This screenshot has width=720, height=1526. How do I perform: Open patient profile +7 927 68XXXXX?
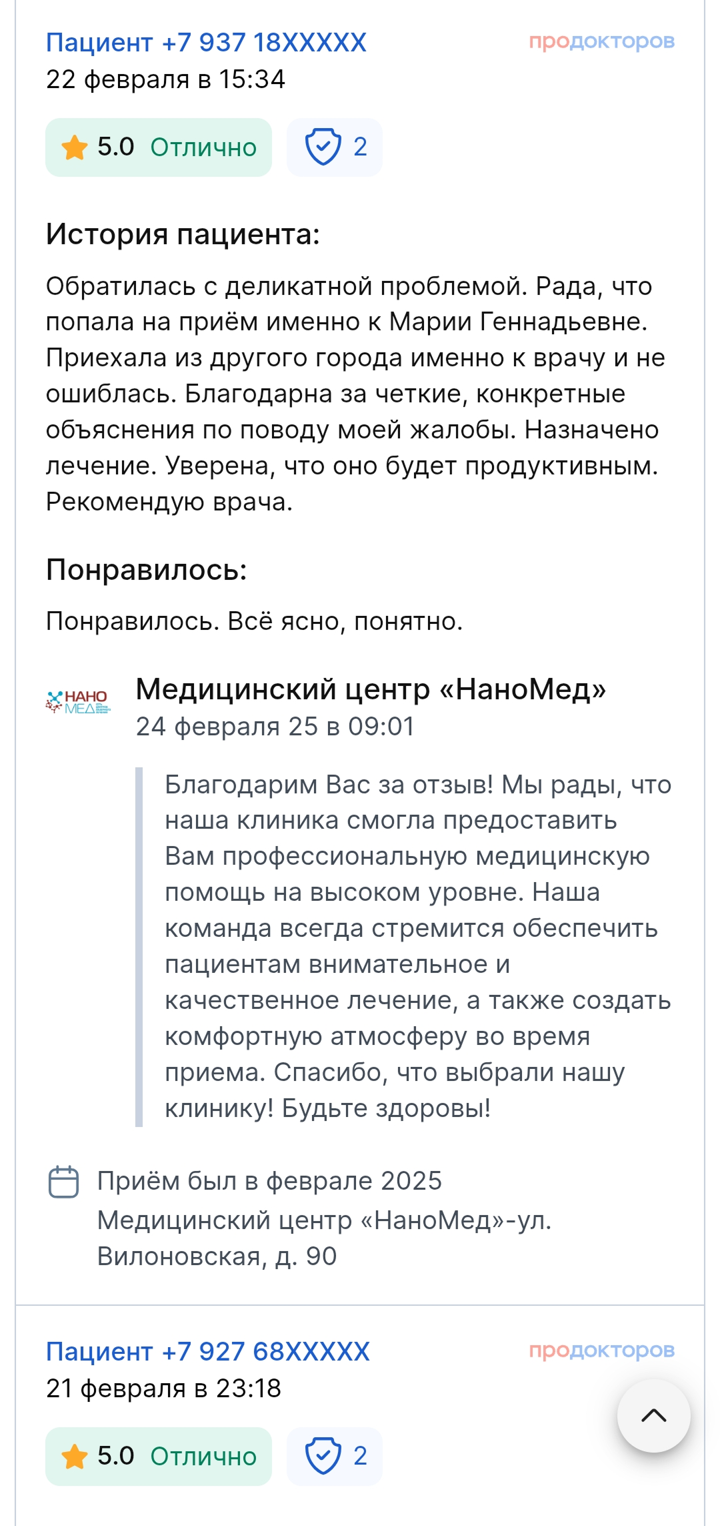click(207, 1352)
